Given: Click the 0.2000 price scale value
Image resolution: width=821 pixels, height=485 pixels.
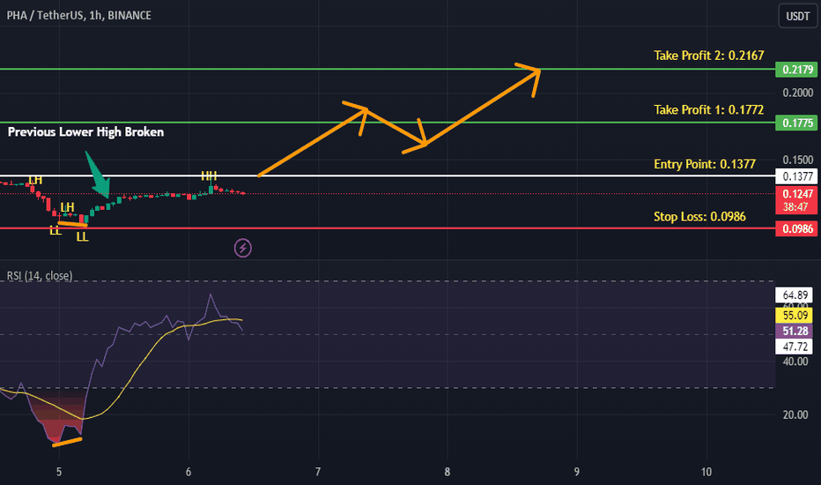Looking at the screenshot, I should pos(798,93).
